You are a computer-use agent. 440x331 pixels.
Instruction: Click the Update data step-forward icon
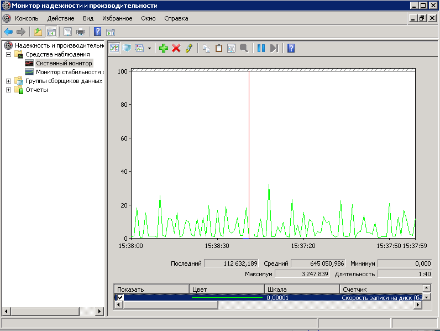[x=274, y=48]
